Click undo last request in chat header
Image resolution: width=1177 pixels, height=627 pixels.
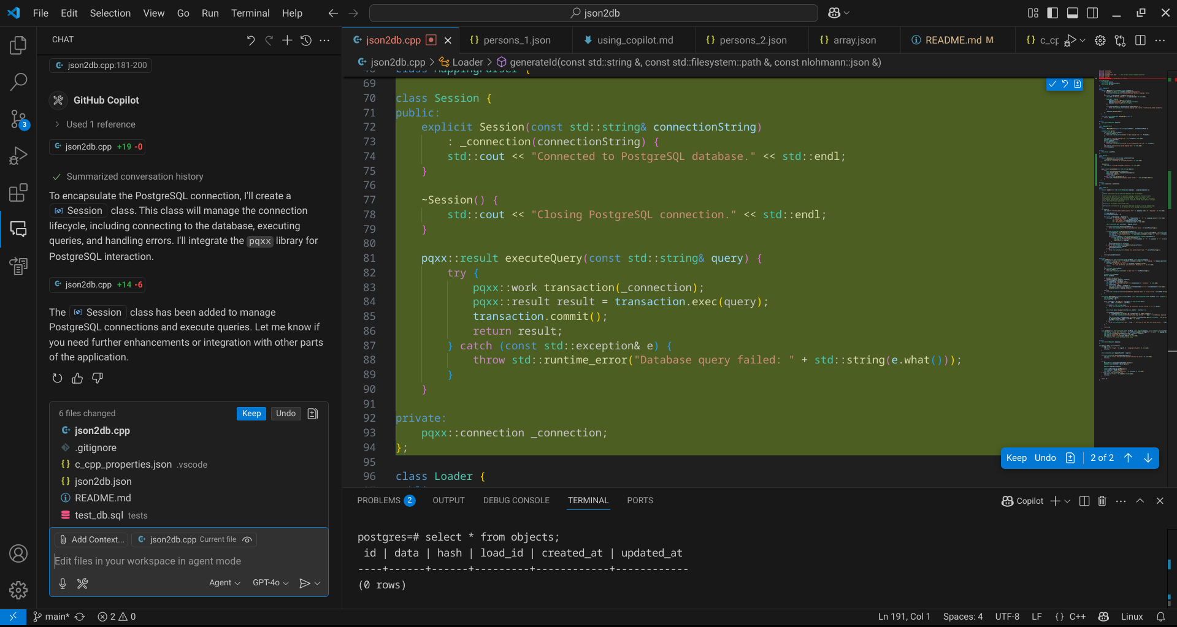coord(250,40)
